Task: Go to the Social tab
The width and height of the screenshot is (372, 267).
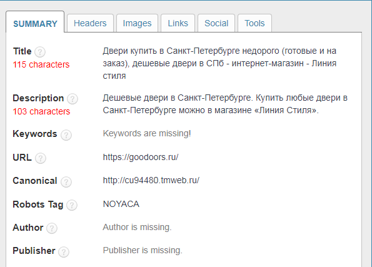Action: [x=216, y=23]
